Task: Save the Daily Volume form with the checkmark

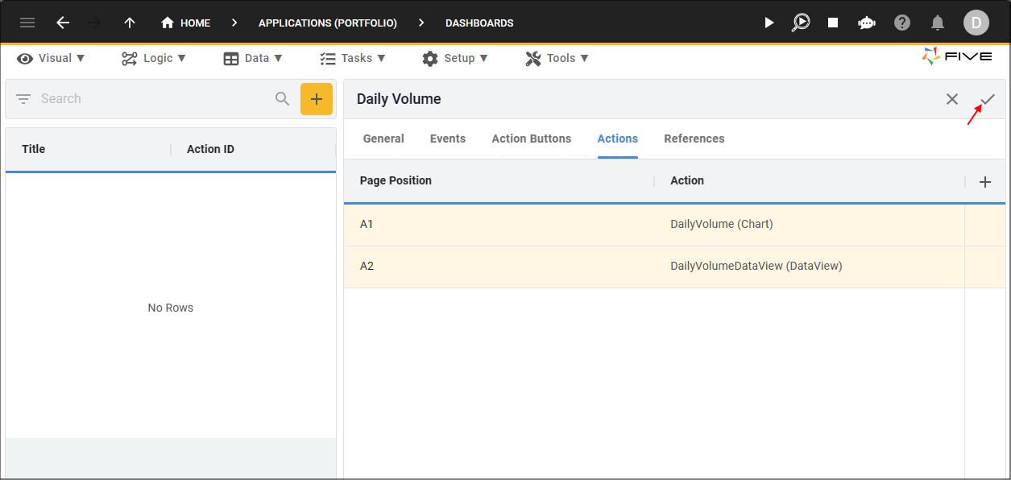Action: [988, 99]
